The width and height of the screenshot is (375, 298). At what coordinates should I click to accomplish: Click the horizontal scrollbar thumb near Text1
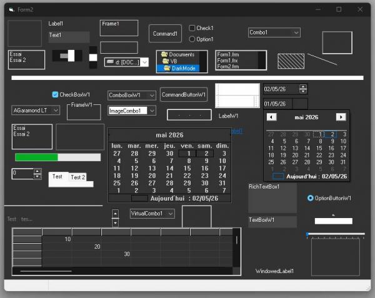click(x=71, y=56)
